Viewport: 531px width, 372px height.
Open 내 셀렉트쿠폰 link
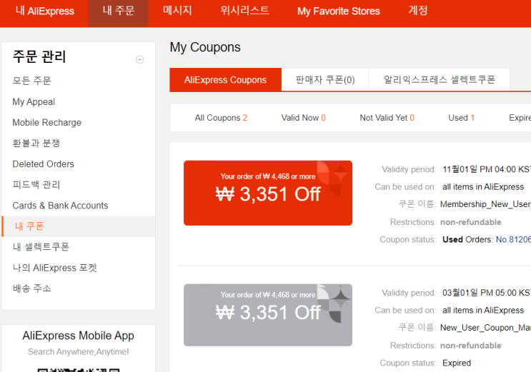click(x=41, y=247)
